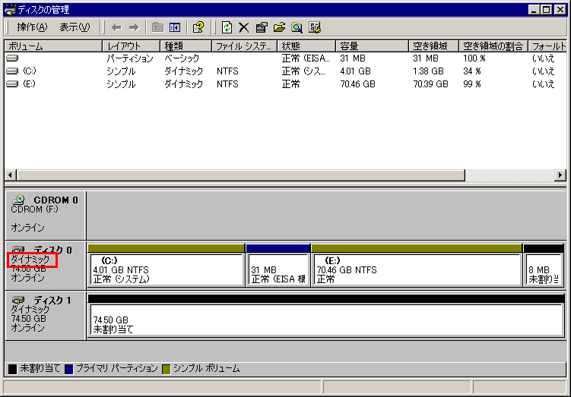The image size is (571, 397).
Task: Click the horizontal scrollbar thumb
Action: (x=240, y=175)
